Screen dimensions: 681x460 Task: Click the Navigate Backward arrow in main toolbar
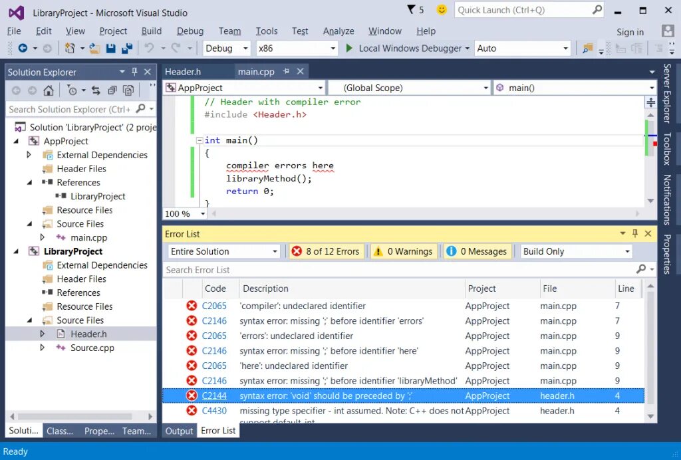click(x=23, y=48)
